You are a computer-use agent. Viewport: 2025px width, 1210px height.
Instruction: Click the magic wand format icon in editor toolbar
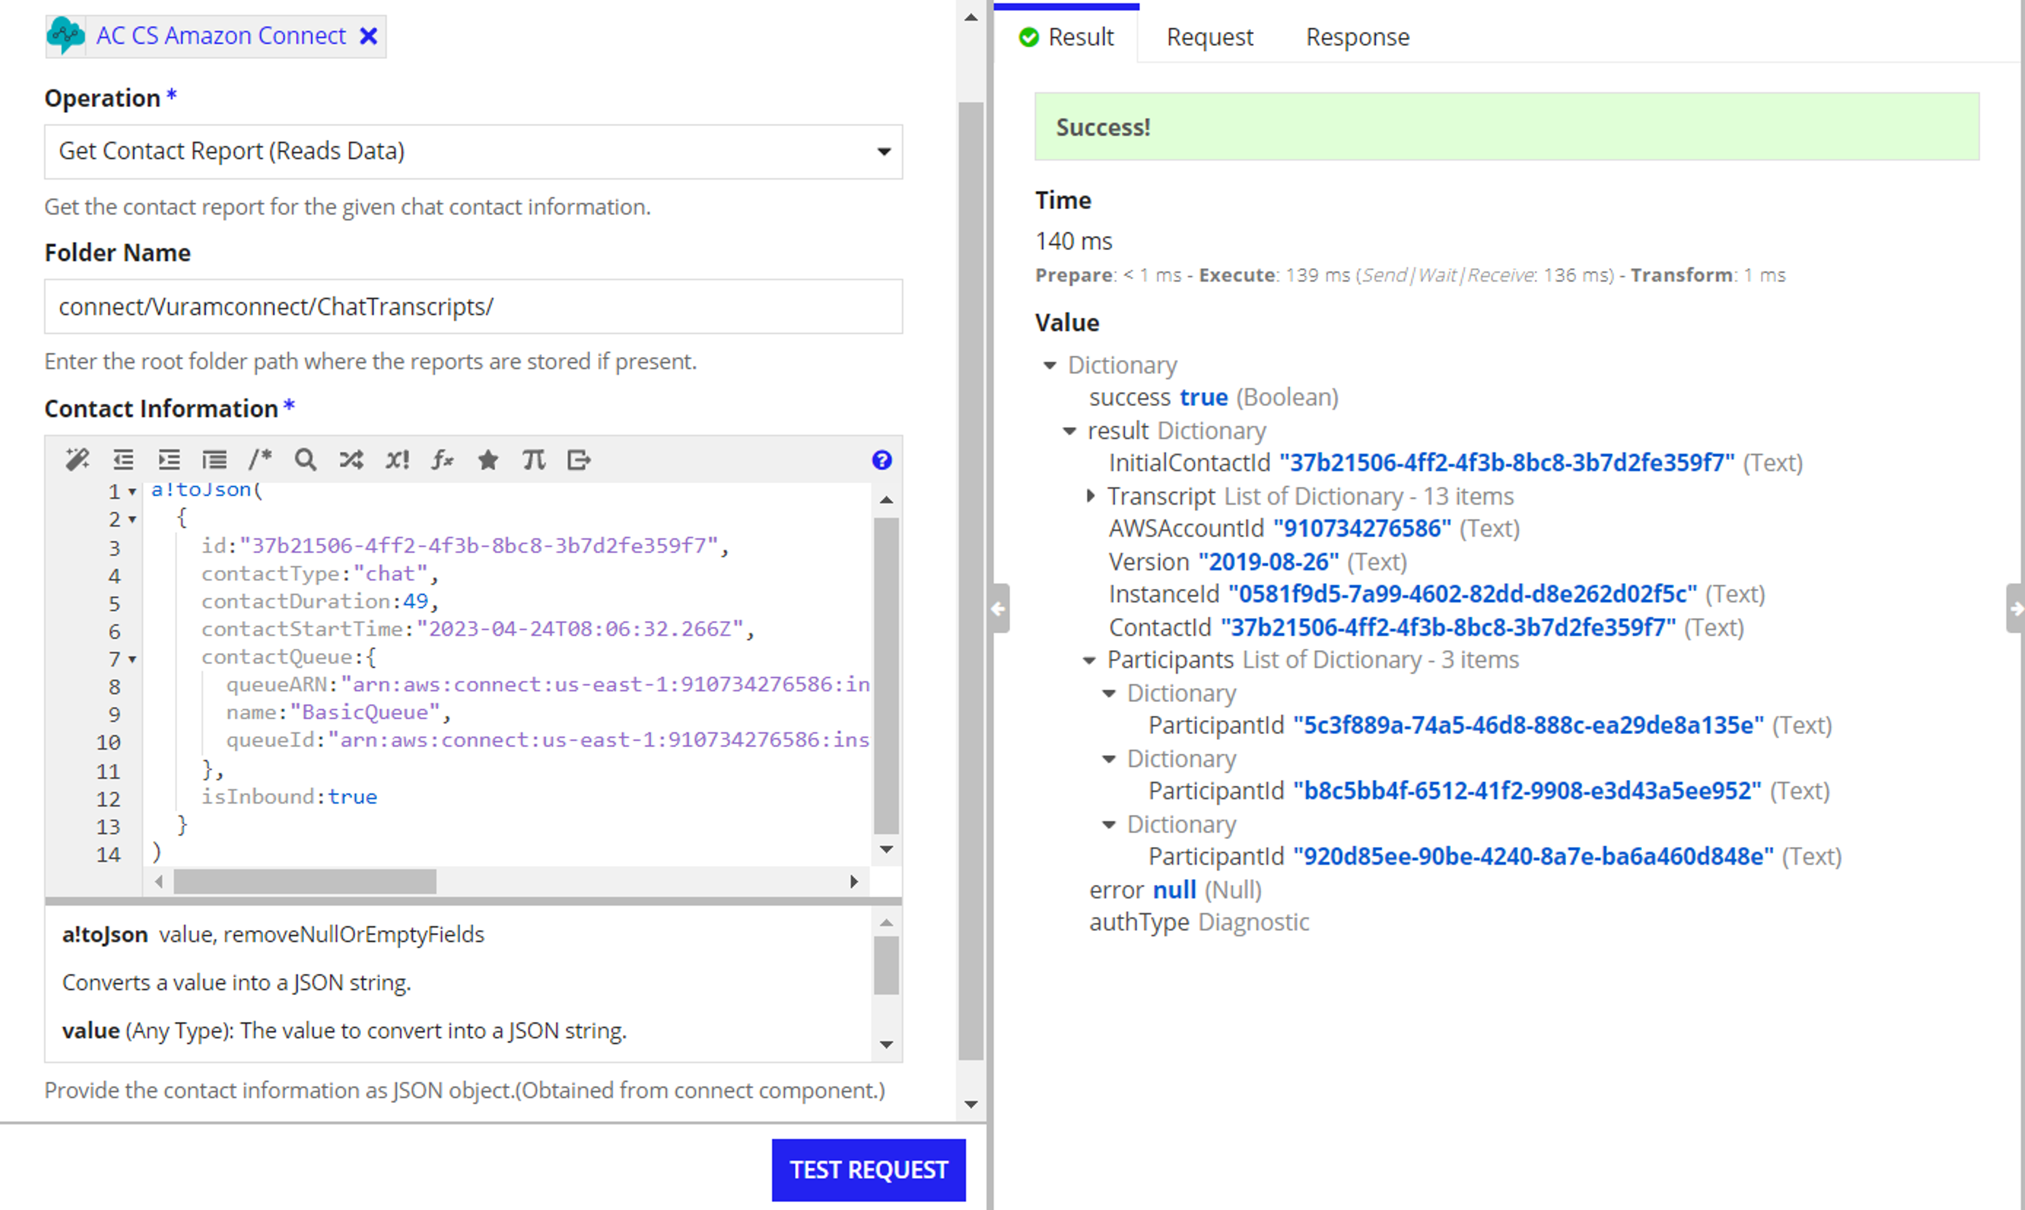[x=78, y=460]
